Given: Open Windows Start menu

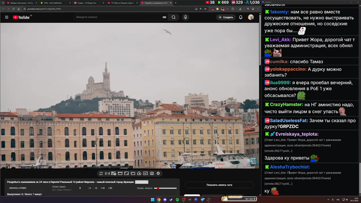Looking at the screenshot, I should point(153,200).
